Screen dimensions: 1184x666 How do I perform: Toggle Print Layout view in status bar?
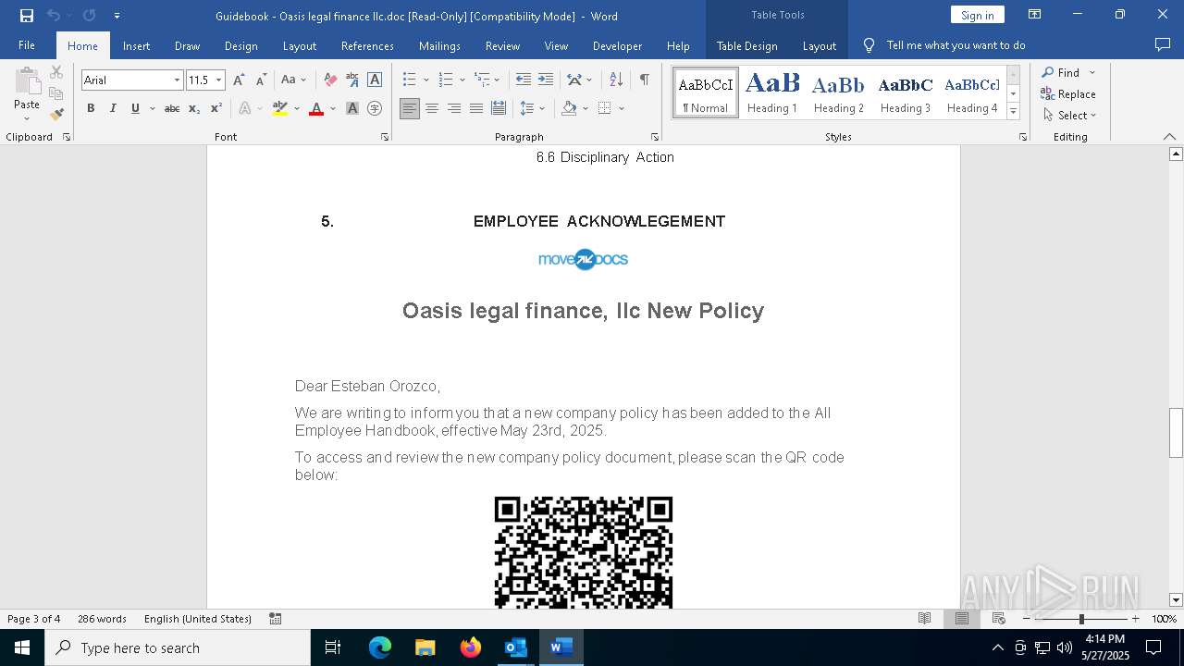[962, 619]
